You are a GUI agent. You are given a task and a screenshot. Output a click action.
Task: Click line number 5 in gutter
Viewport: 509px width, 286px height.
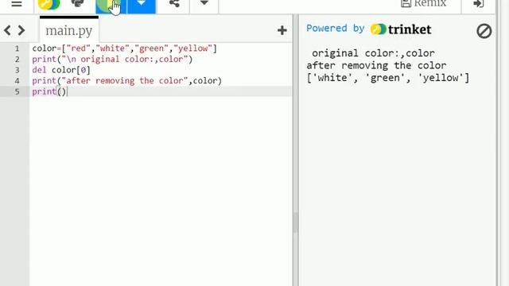tap(17, 92)
